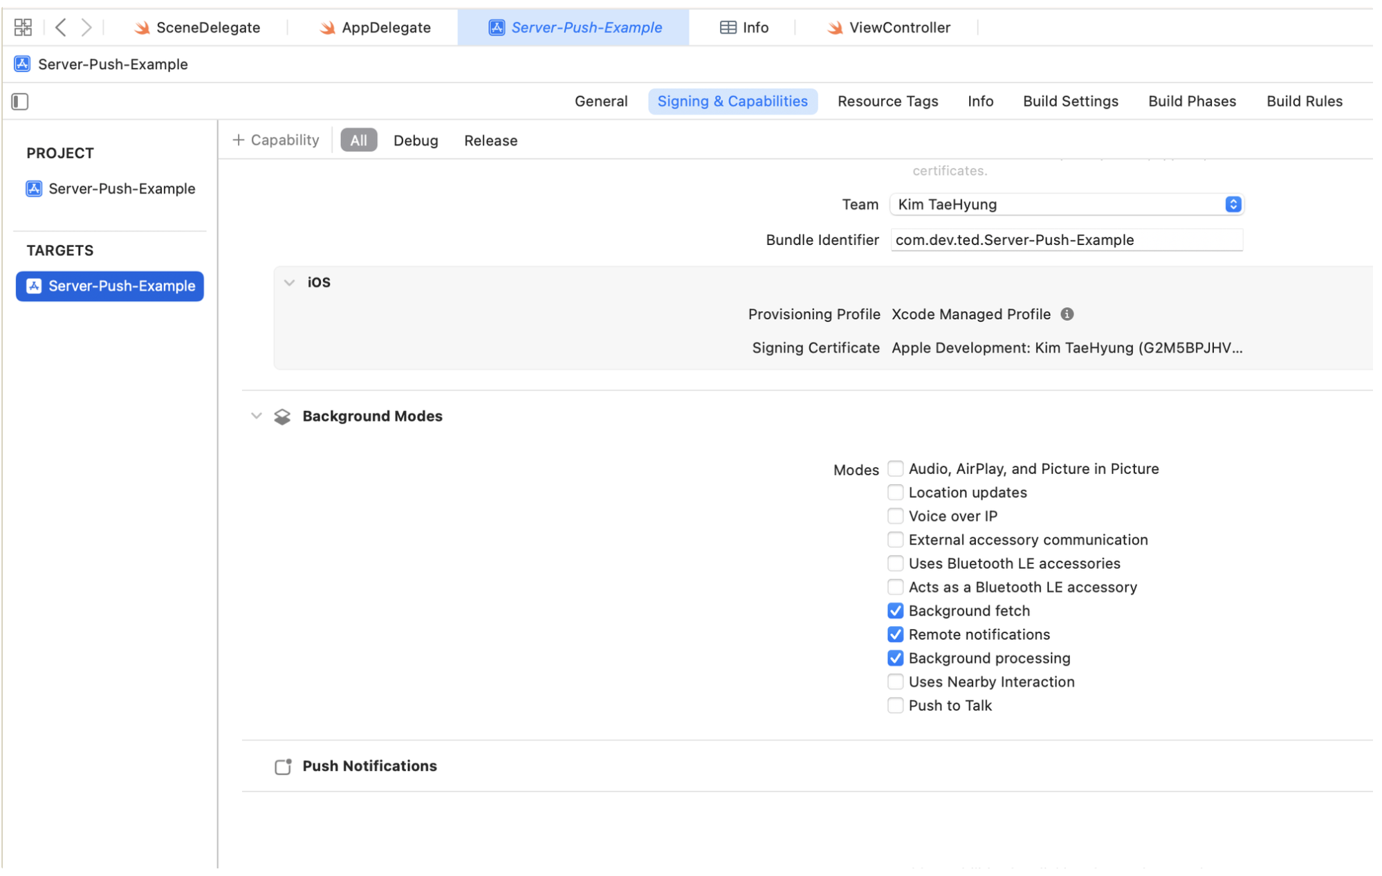Select the Debug configuration filter
This screenshot has height=876, width=1382.
[415, 140]
